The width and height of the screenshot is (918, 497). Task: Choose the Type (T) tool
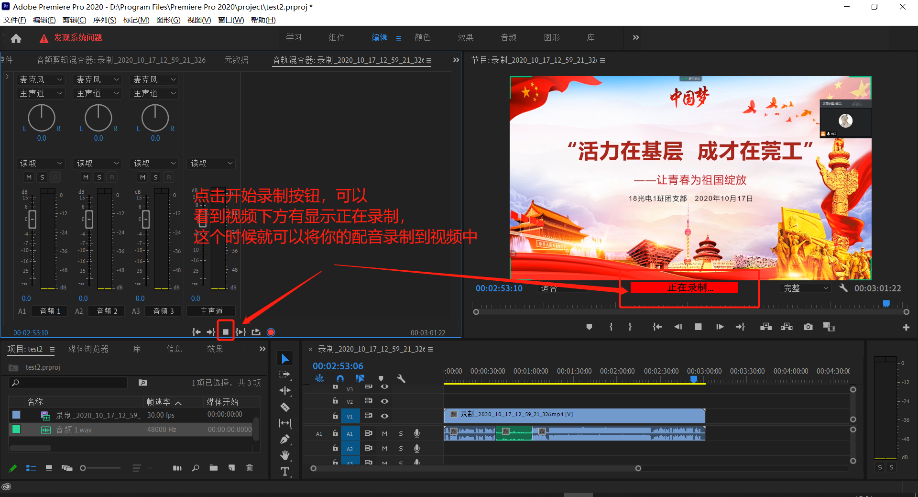[285, 472]
